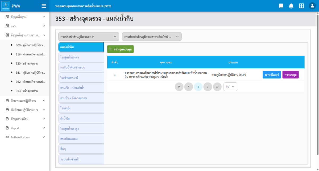Toggle the hamburger menu icon
Screen dimensions: 319x171
point(44,6)
